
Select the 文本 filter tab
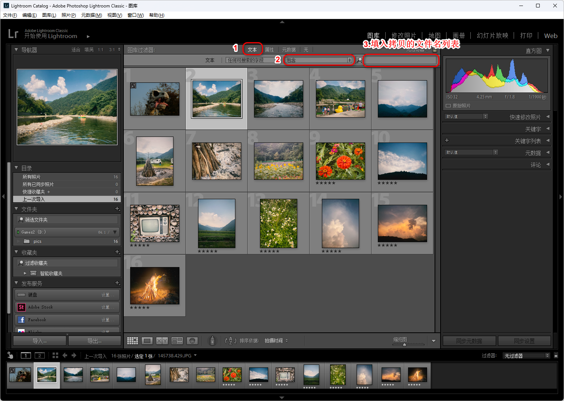pyautogui.click(x=253, y=50)
